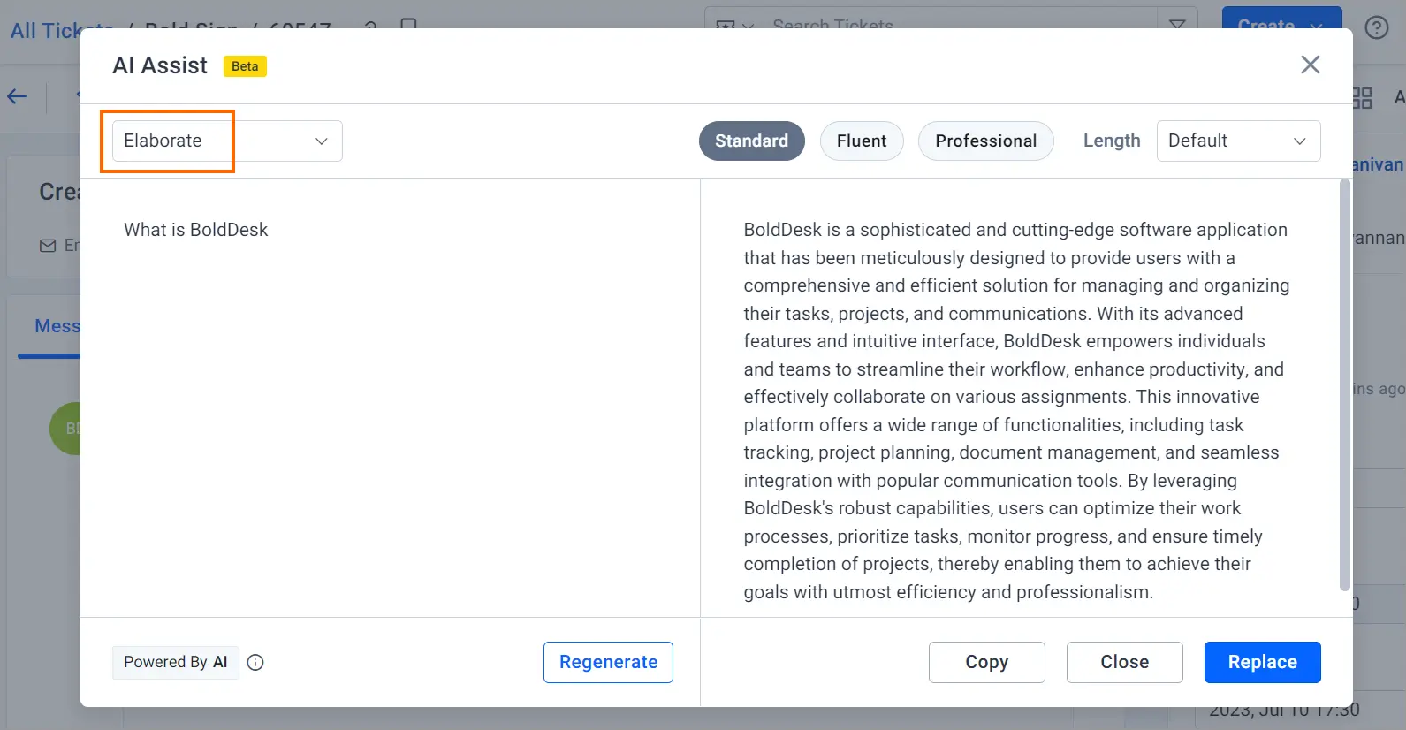This screenshot has width=1406, height=730.
Task: Select the Fluent tone option
Action: click(x=862, y=141)
